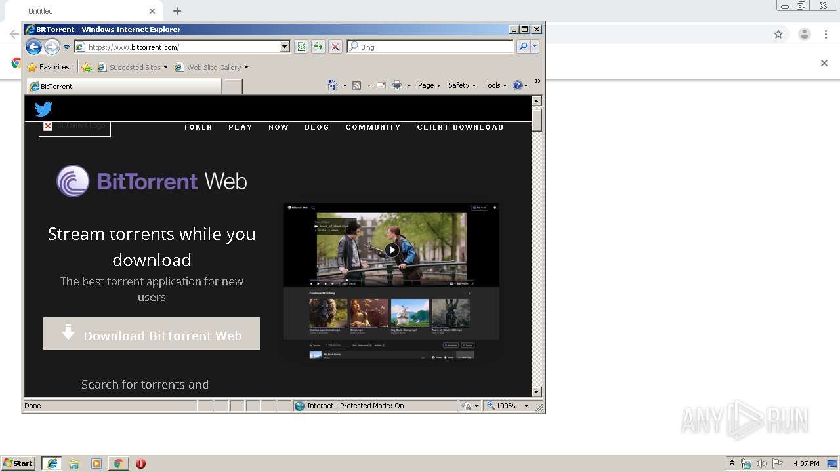Viewport: 840px width, 472px height.
Task: Open PLAY navigation link
Action: coord(240,127)
